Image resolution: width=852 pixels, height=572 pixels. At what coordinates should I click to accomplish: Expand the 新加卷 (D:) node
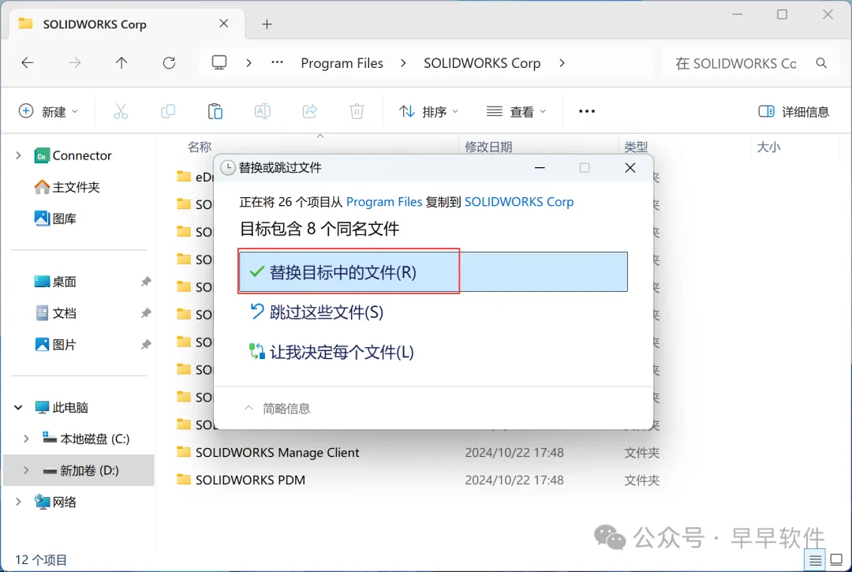coord(25,470)
